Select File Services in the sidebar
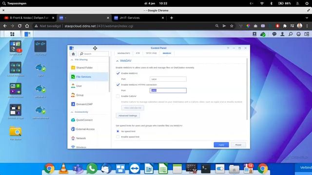The image size is (312, 175). [x=89, y=77]
